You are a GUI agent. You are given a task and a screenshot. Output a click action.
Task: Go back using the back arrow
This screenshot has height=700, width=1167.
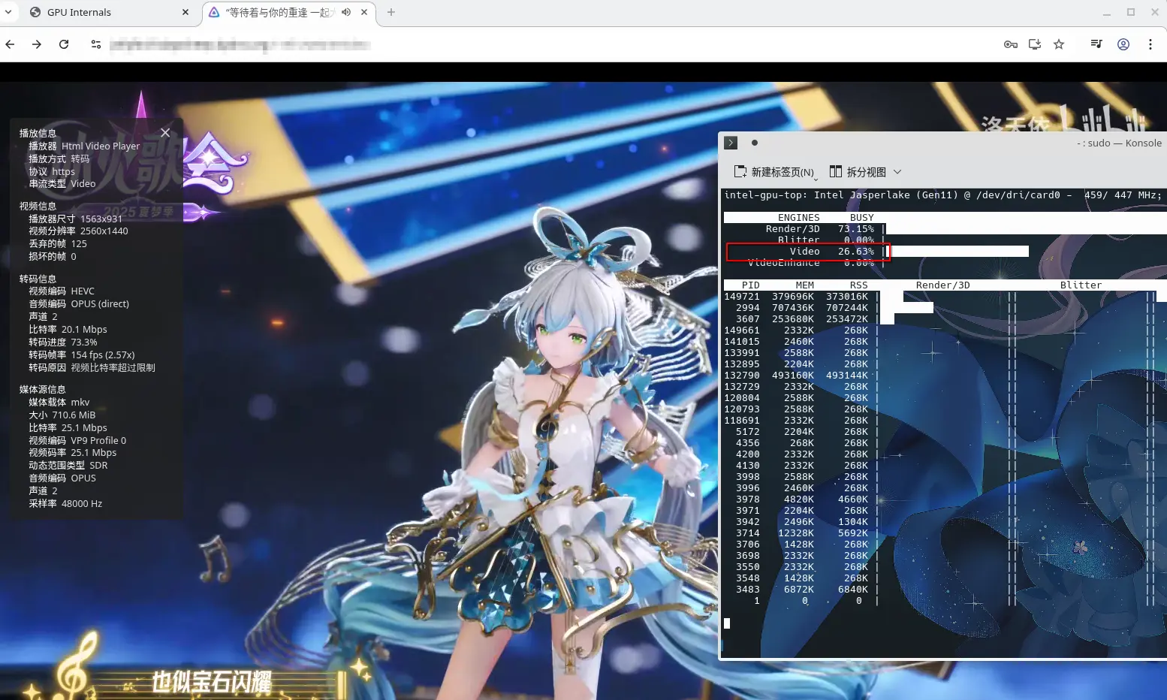pos(10,44)
